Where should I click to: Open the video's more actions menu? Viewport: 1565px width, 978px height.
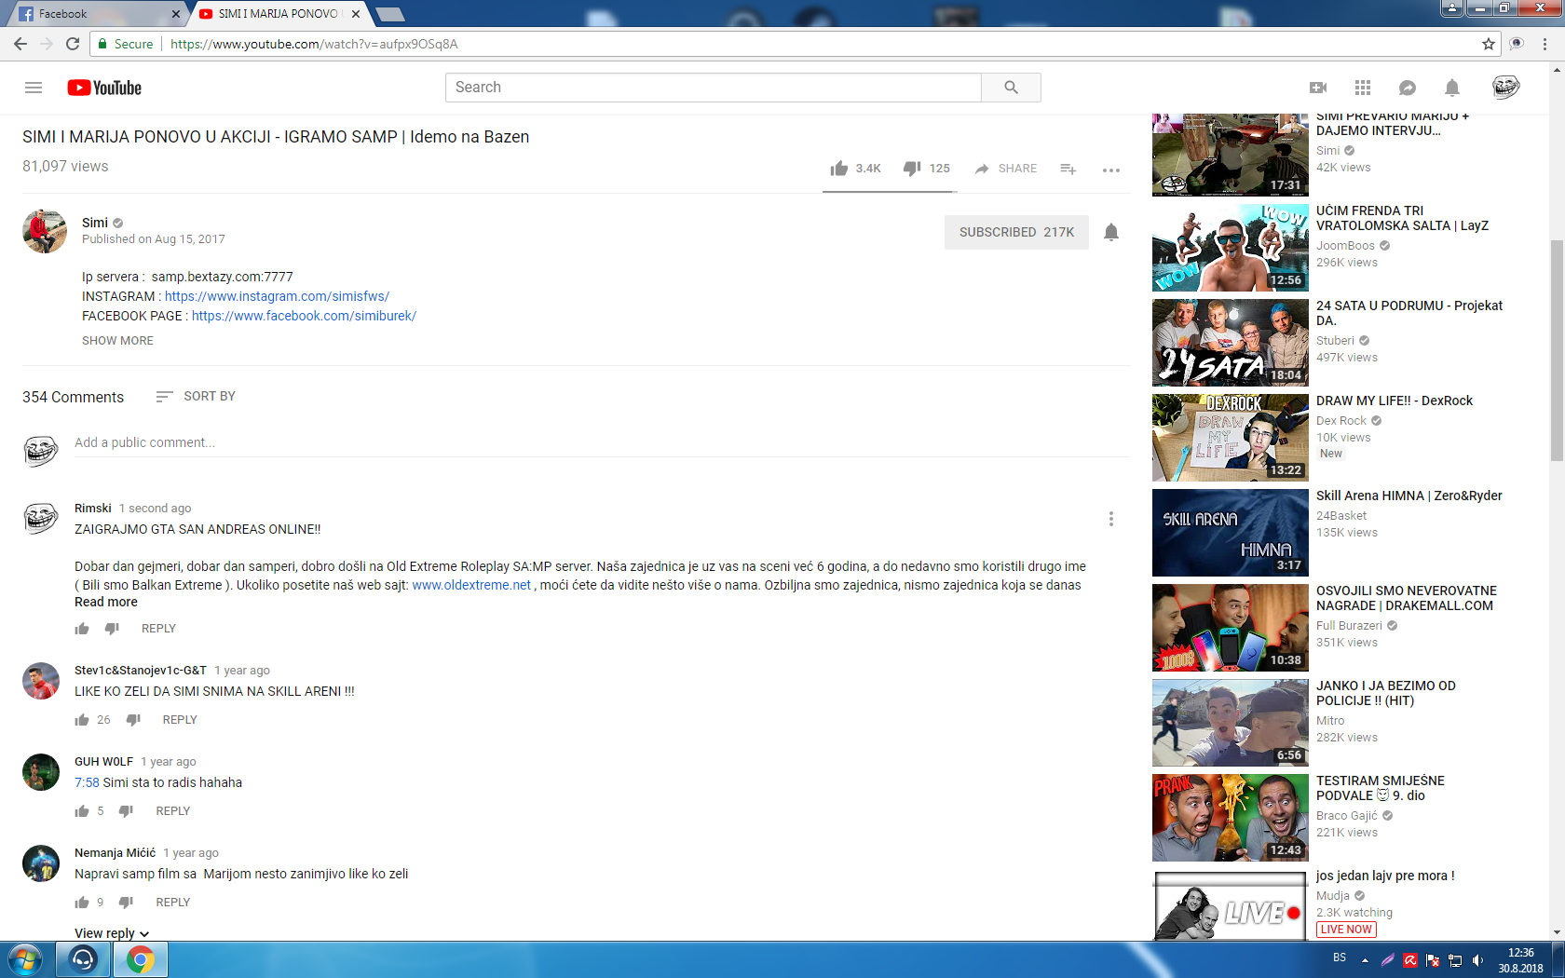[1111, 170]
